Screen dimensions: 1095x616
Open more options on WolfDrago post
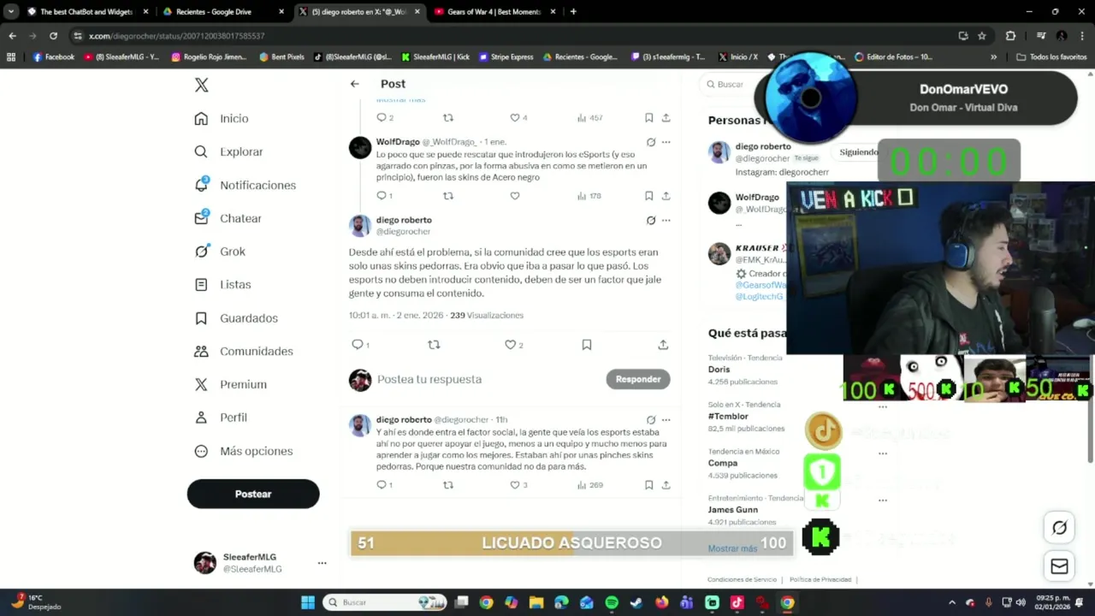click(666, 142)
